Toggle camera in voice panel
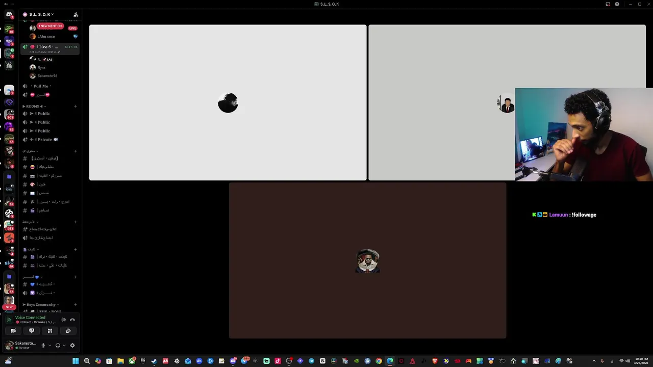 pos(13,331)
